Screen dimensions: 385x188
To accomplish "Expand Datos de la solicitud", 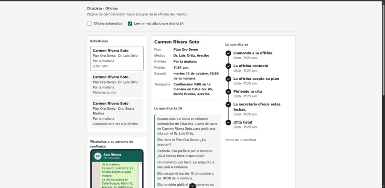I will click(241, 140).
